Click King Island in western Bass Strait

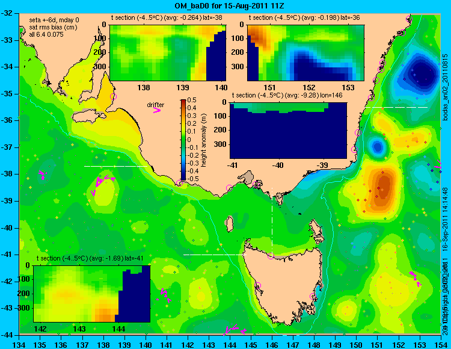[229, 224]
